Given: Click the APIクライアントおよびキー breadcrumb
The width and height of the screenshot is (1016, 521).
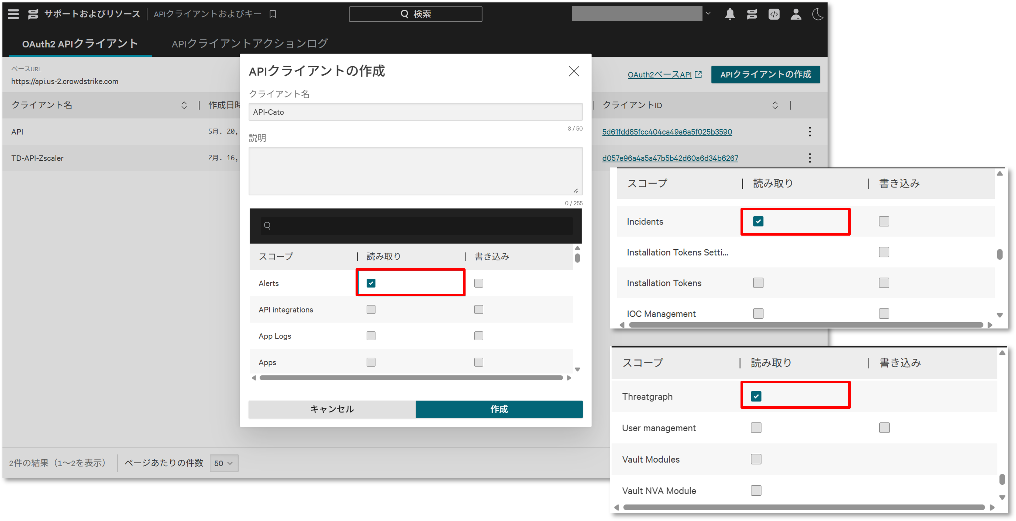Looking at the screenshot, I should click(x=208, y=14).
